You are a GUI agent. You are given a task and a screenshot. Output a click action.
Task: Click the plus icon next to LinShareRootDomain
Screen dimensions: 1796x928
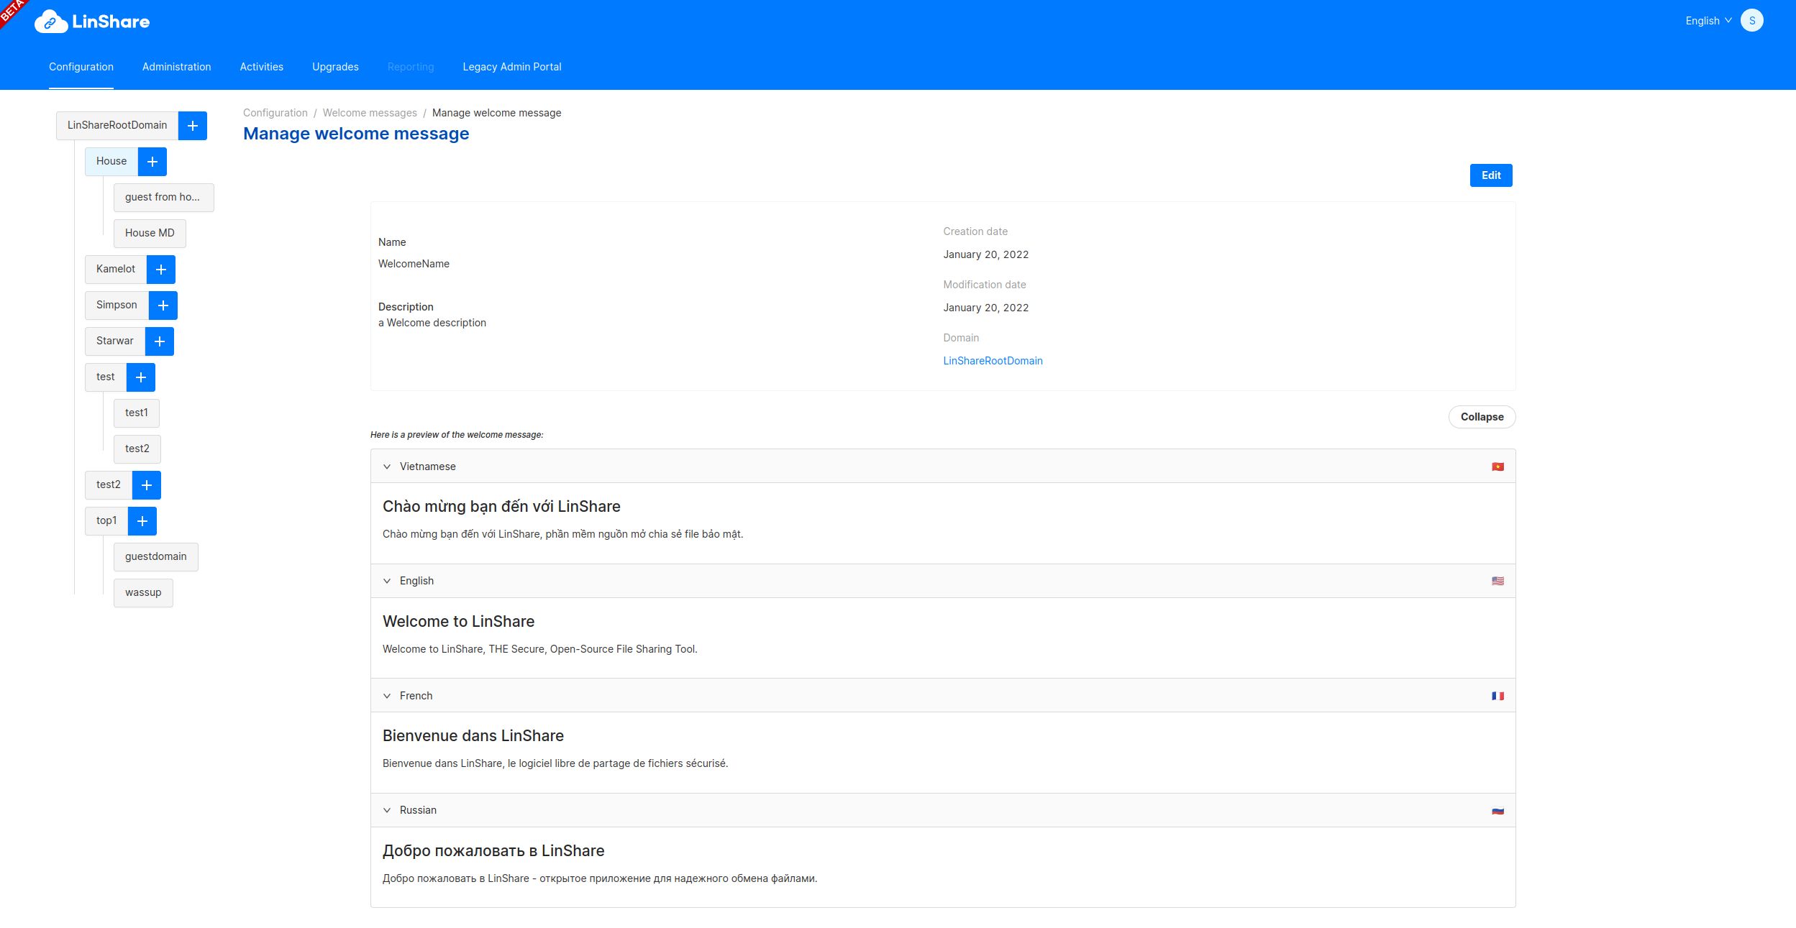(x=192, y=126)
